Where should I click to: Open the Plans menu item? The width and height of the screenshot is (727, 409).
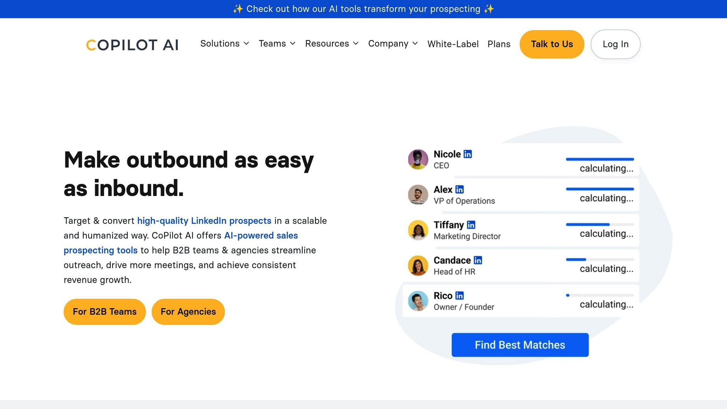click(499, 44)
